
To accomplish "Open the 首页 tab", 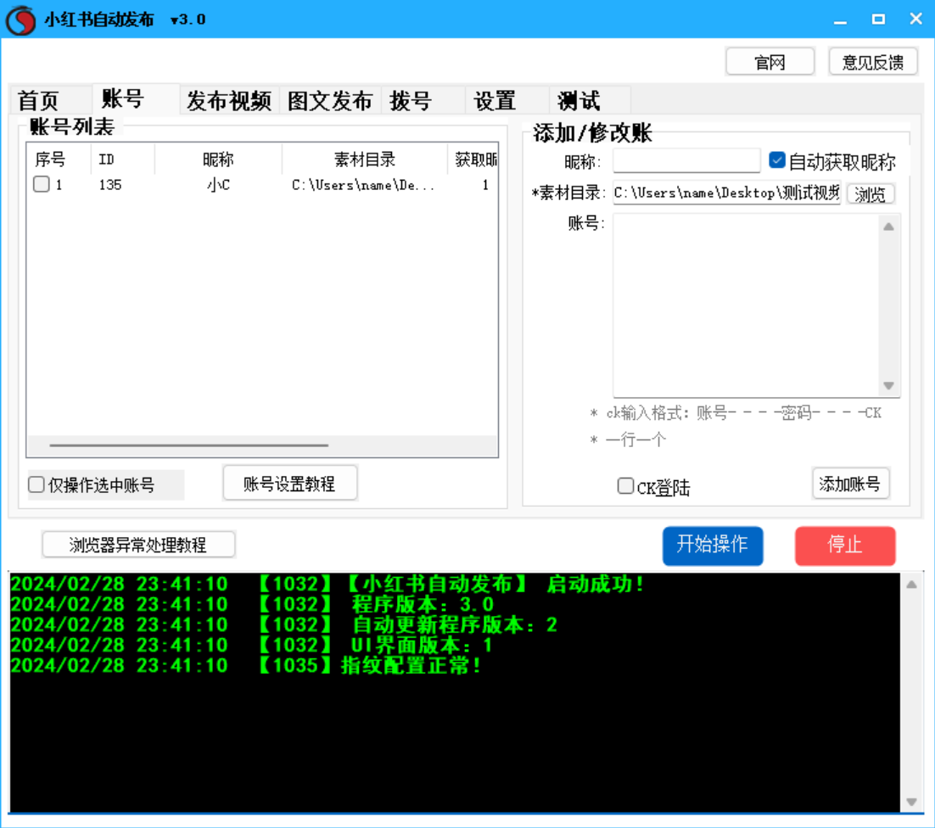I will pyautogui.click(x=51, y=100).
